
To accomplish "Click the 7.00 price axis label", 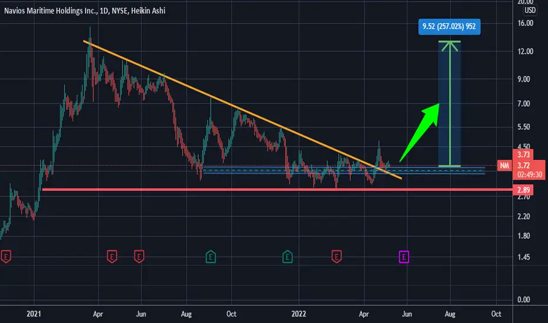I will point(523,104).
